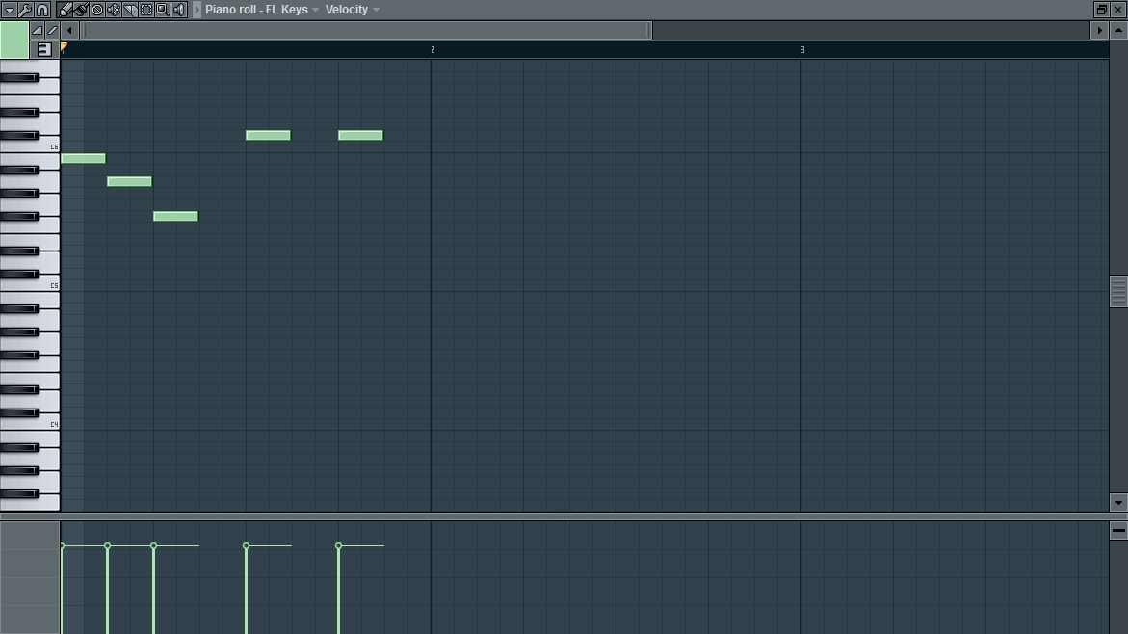Click the minus button beside the velocity lane
Screen dimensions: 1128x634
click(1118, 530)
